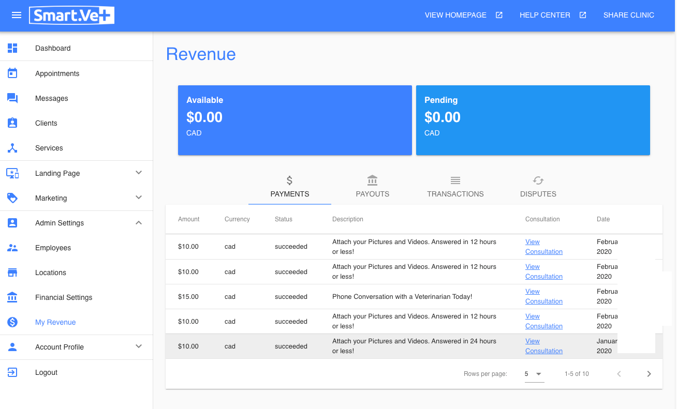
Task: Open Clients from the sidebar
Action: click(x=76, y=123)
